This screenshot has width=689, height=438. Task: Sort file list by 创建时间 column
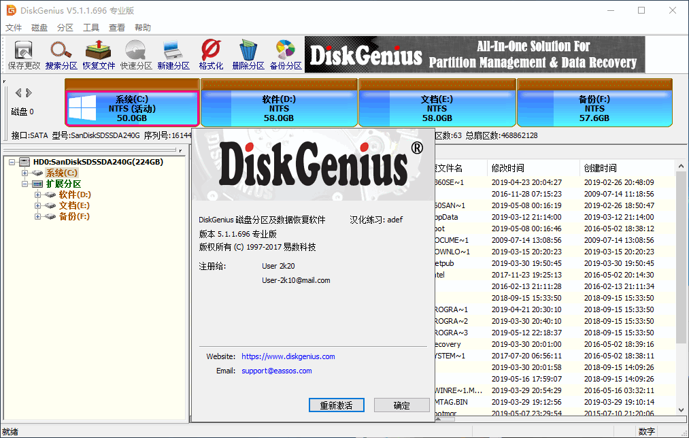pyautogui.click(x=626, y=168)
